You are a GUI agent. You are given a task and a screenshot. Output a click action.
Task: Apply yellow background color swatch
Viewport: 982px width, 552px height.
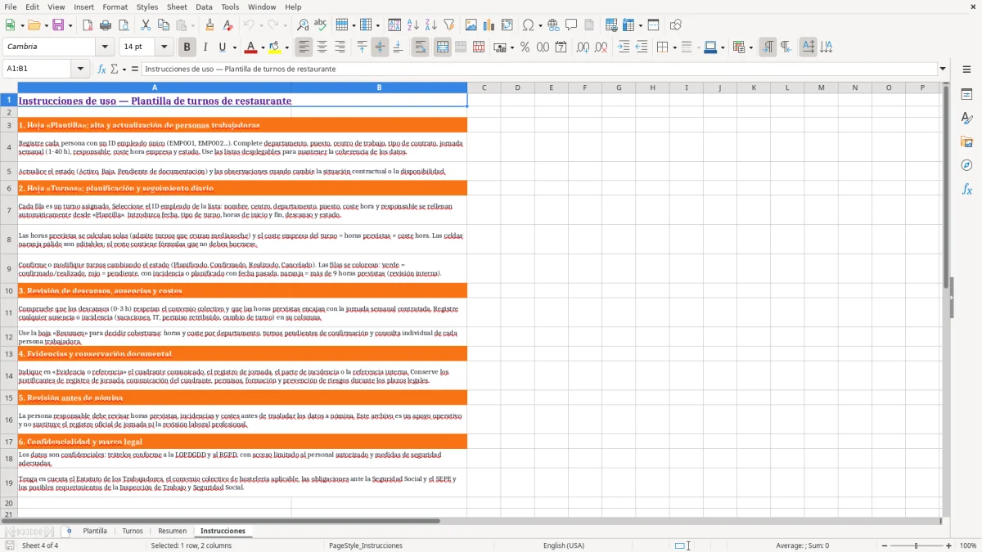275,47
